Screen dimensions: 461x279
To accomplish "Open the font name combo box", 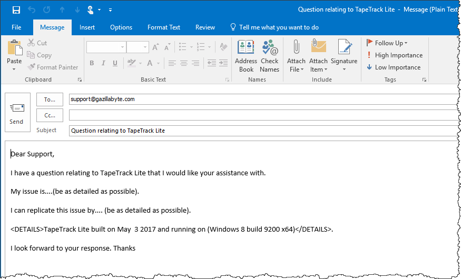I will (x=106, y=47).
